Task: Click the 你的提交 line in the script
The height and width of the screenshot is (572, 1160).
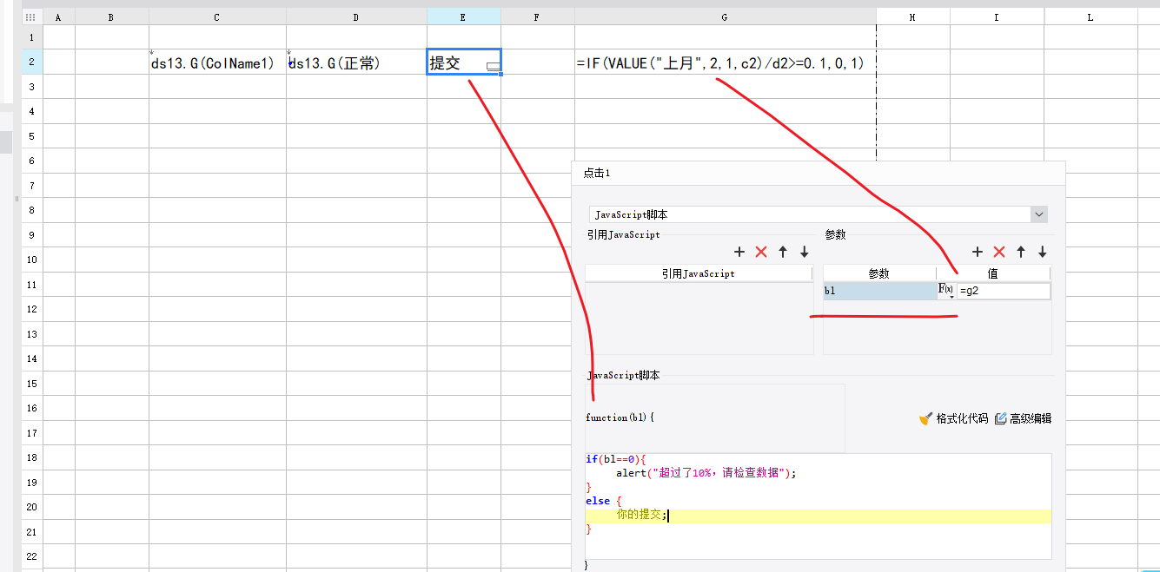Action: (x=642, y=515)
